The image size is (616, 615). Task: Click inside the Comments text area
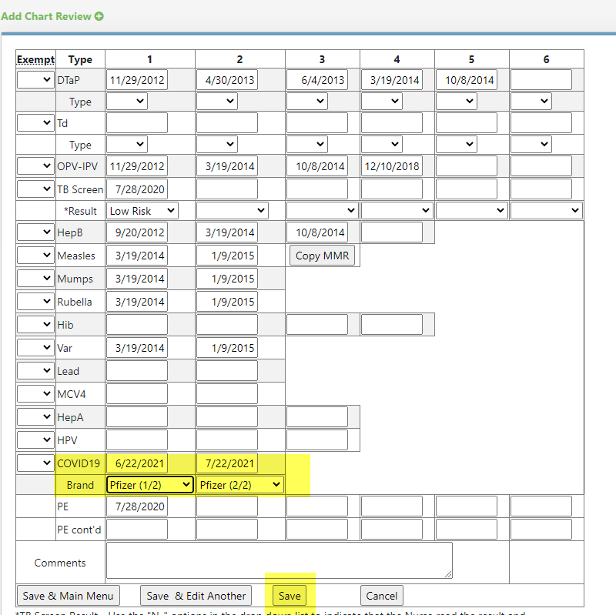(x=280, y=560)
